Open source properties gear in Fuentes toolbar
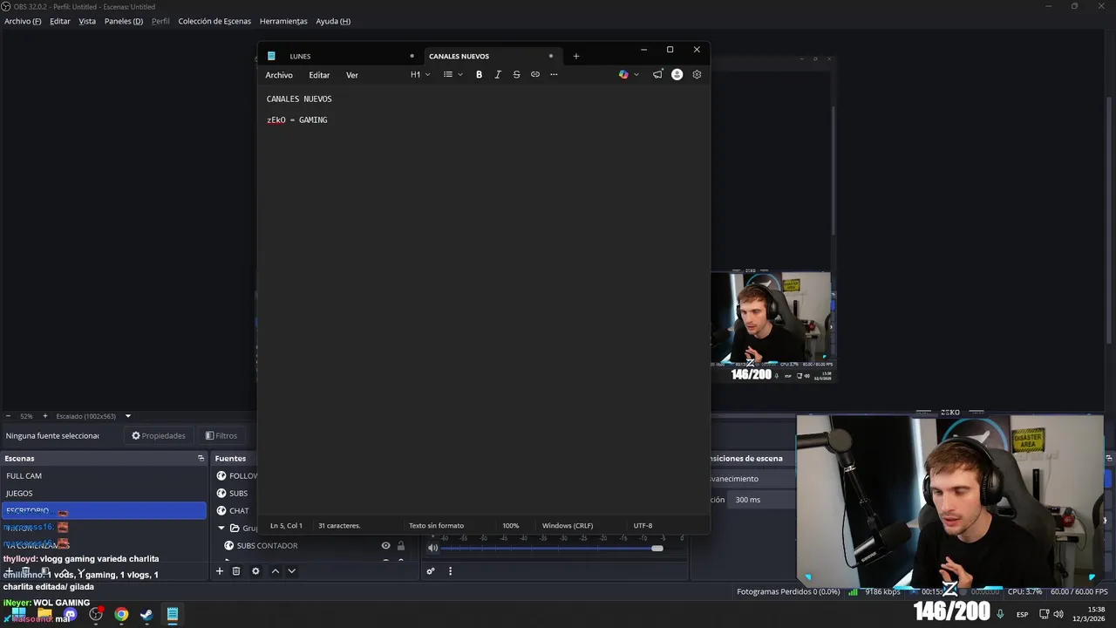Image resolution: width=1116 pixels, height=628 pixels. click(x=255, y=571)
